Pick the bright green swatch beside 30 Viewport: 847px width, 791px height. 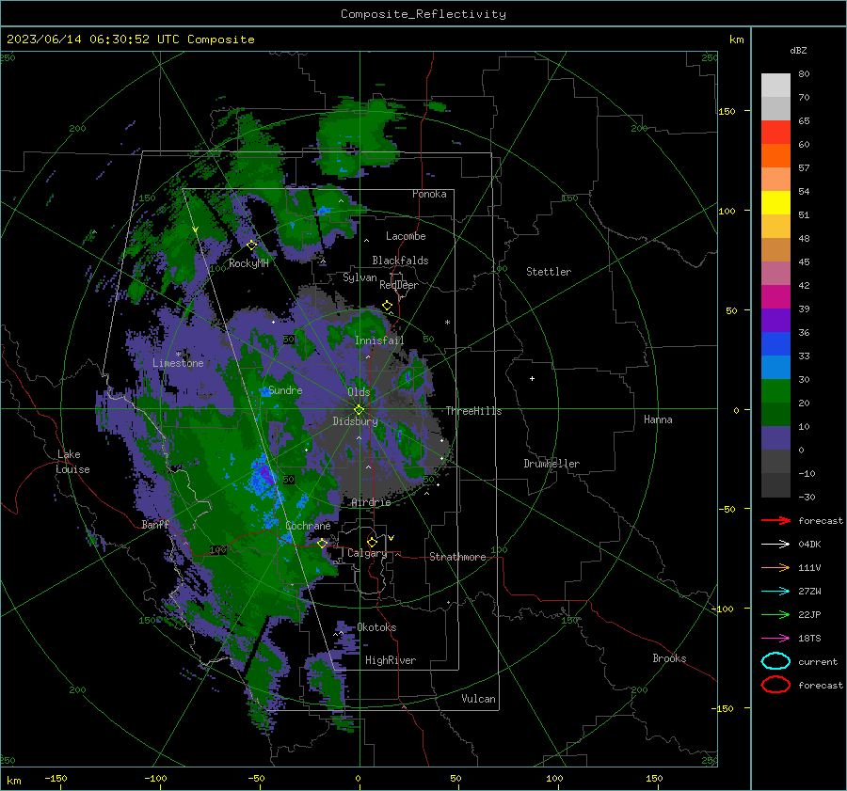point(775,390)
